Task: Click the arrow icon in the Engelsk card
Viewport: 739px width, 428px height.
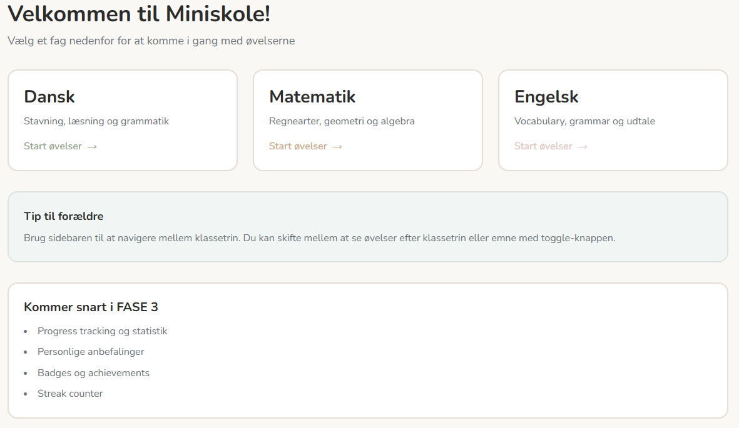Action: [583, 147]
